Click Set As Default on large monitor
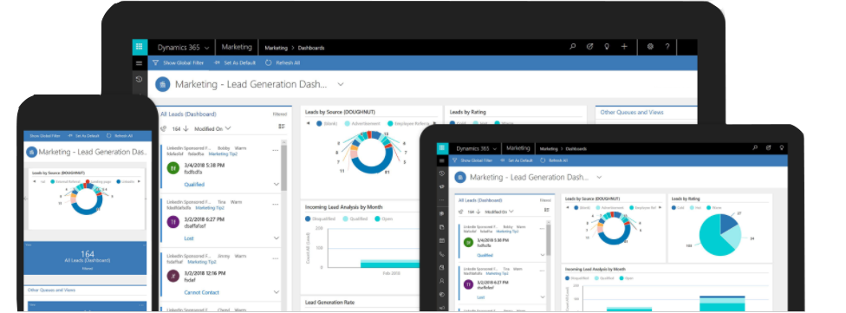The width and height of the screenshot is (846, 313). [x=235, y=63]
